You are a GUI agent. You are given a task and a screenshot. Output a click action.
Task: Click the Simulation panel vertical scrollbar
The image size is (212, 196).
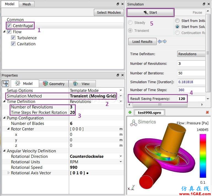point(208,53)
